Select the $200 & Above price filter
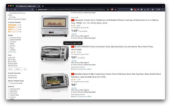The image size is (171, 107). [x=13, y=66]
